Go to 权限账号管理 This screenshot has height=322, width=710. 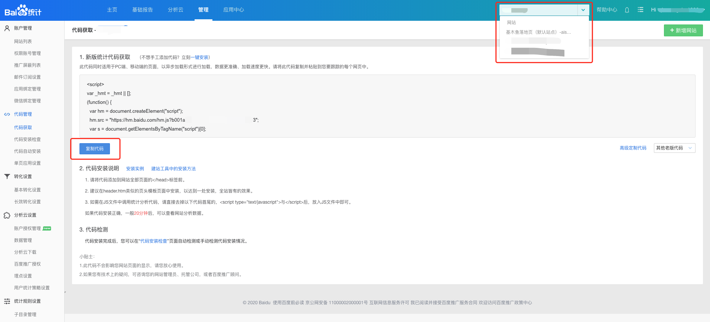tap(27, 53)
